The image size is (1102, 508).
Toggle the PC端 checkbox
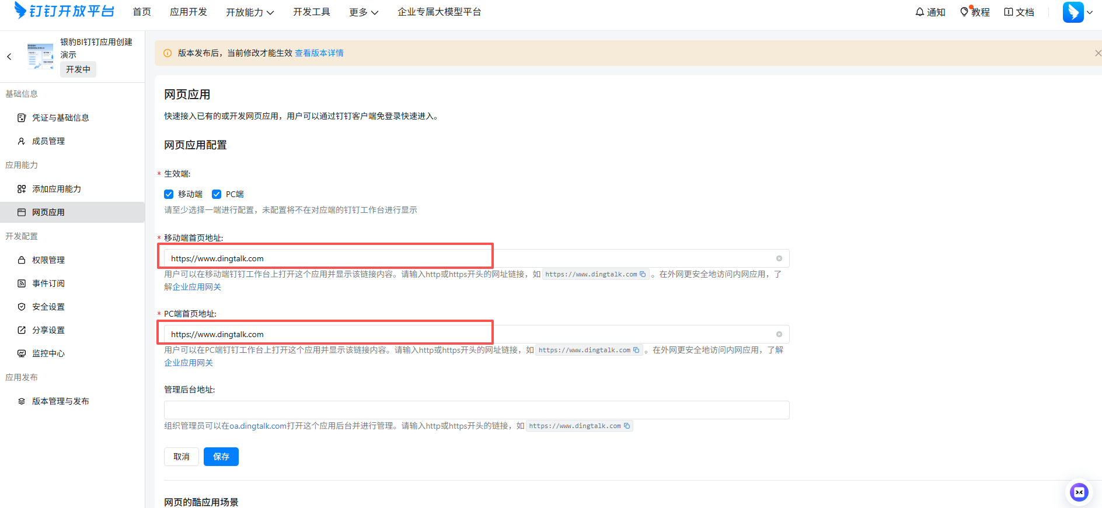pyautogui.click(x=217, y=194)
